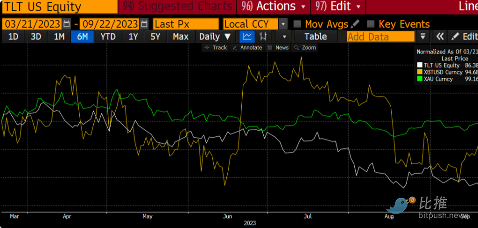
Task: Enable the Key Events checkbox
Action: click(371, 24)
